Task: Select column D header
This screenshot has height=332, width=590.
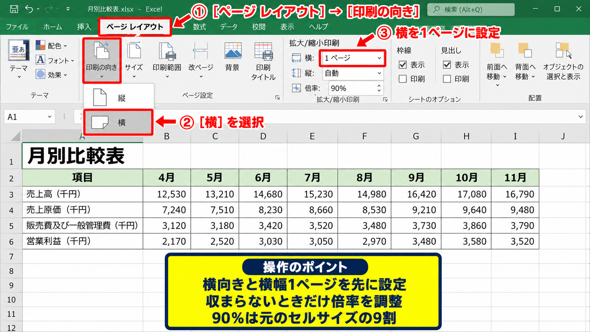Action: (263, 136)
